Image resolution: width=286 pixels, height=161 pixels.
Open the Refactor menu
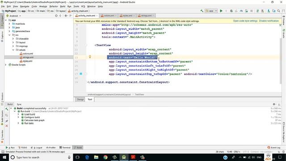point(54,6)
